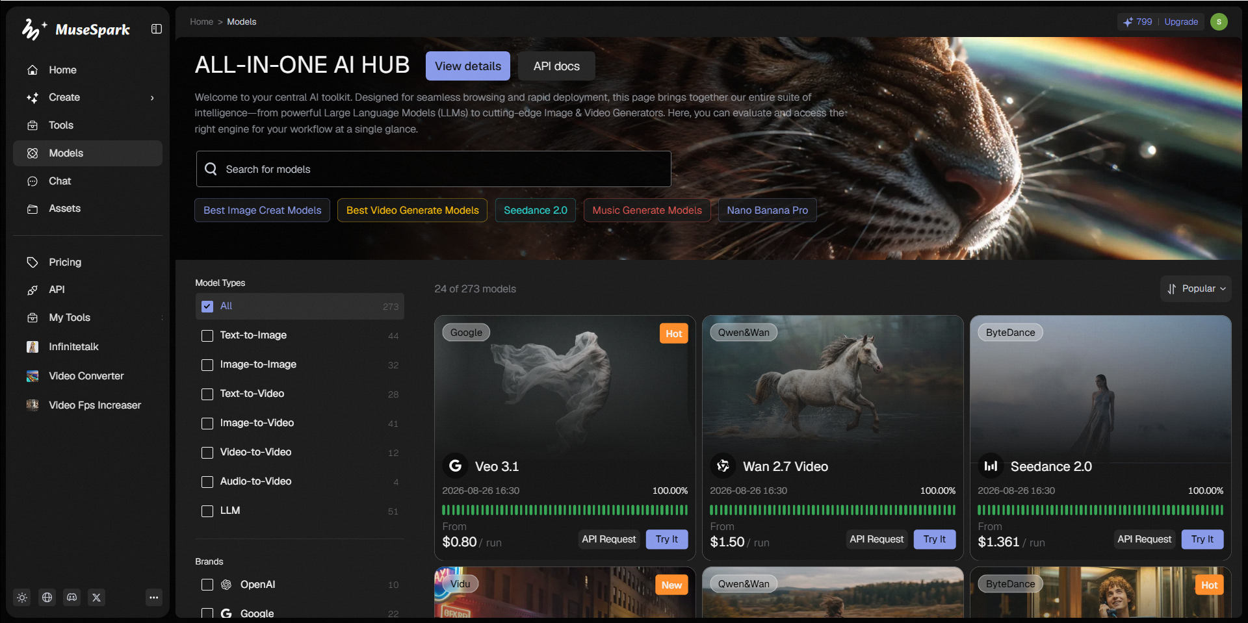Focus the Search for models field
This screenshot has width=1248, height=623.
tap(434, 169)
